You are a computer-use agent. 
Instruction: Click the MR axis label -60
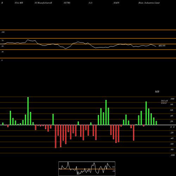tap(172, 144)
